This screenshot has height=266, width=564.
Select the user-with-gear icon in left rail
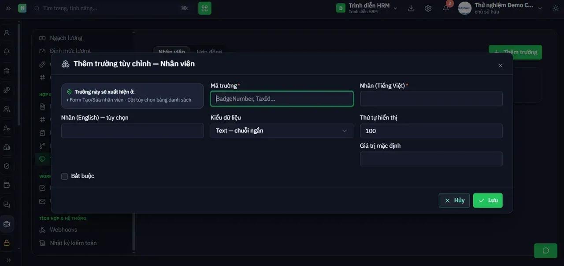(7, 128)
